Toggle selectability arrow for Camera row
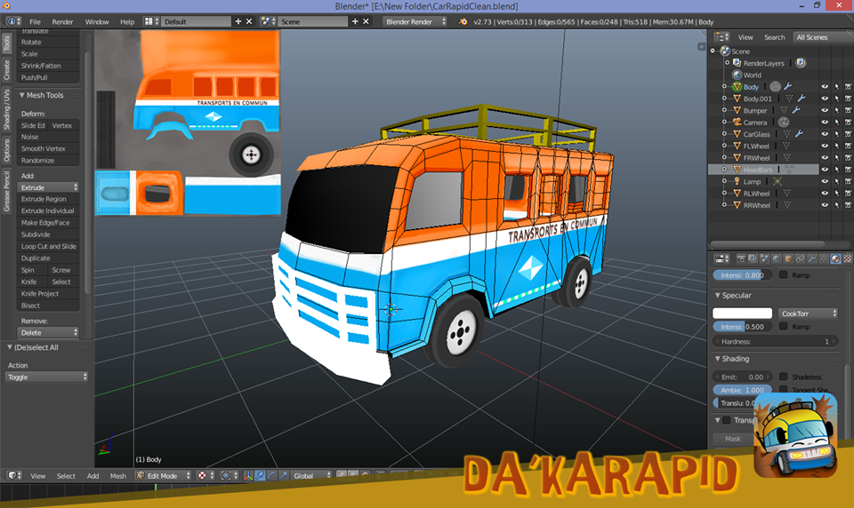854x508 pixels. click(x=836, y=122)
